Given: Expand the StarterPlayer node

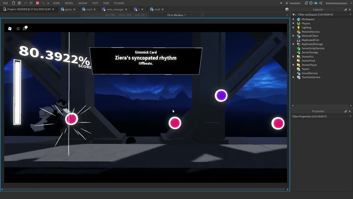Looking at the screenshot, I should 293,65.
